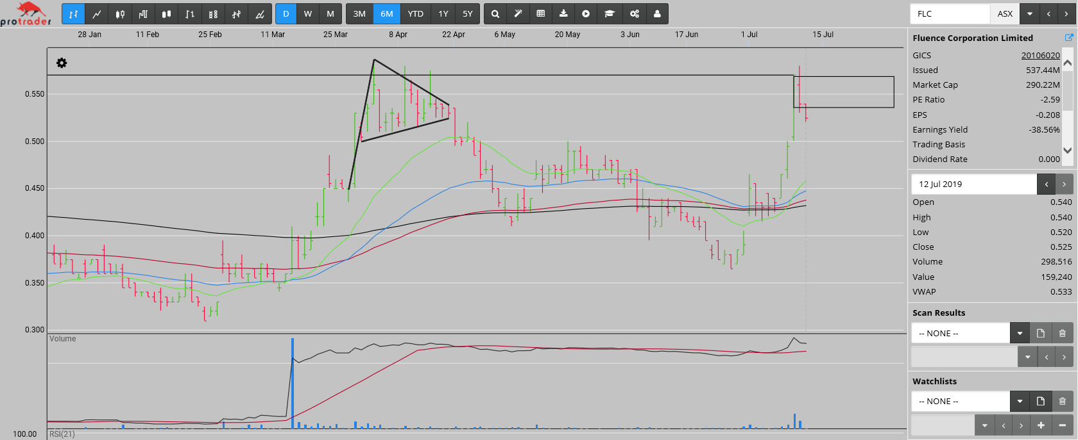The height and width of the screenshot is (440, 1078).
Task: Add security to watchlist with plus
Action: tap(1041, 425)
